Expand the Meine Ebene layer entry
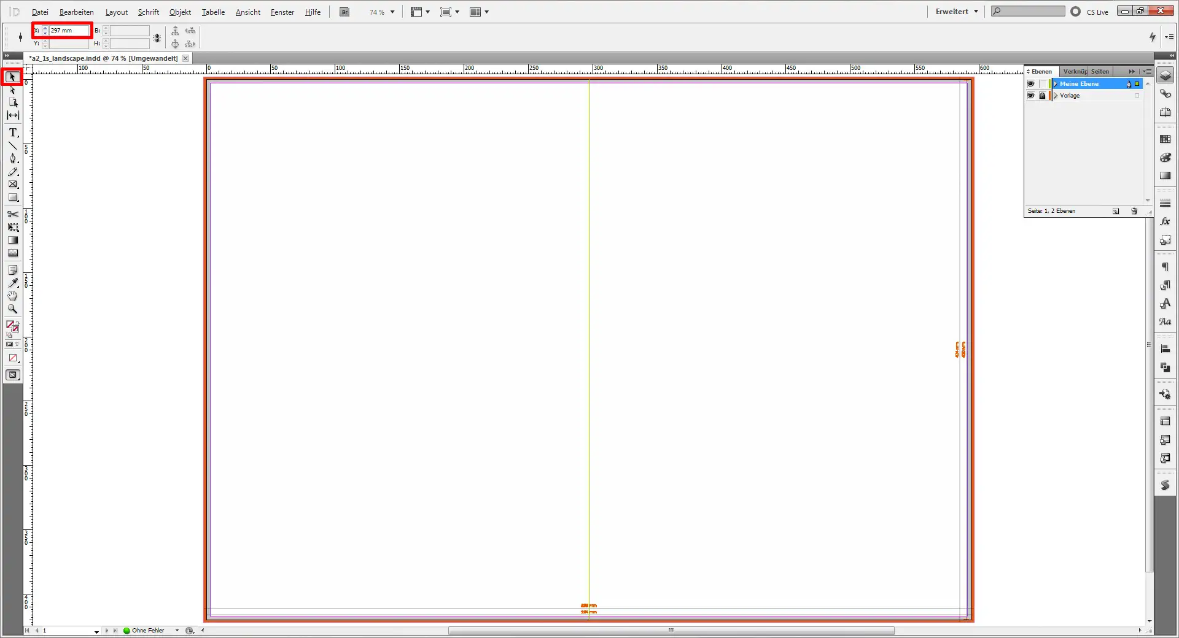 (1056, 84)
